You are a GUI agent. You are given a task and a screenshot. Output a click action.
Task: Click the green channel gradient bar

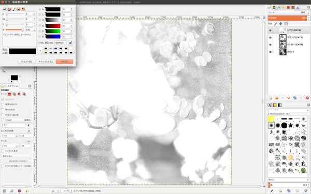tap(53, 31)
